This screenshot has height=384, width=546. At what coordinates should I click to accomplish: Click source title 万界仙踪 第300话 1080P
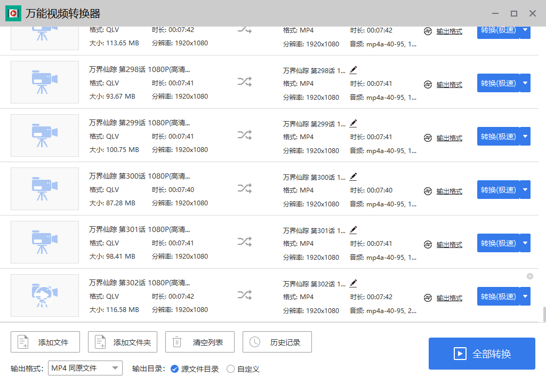[140, 177]
